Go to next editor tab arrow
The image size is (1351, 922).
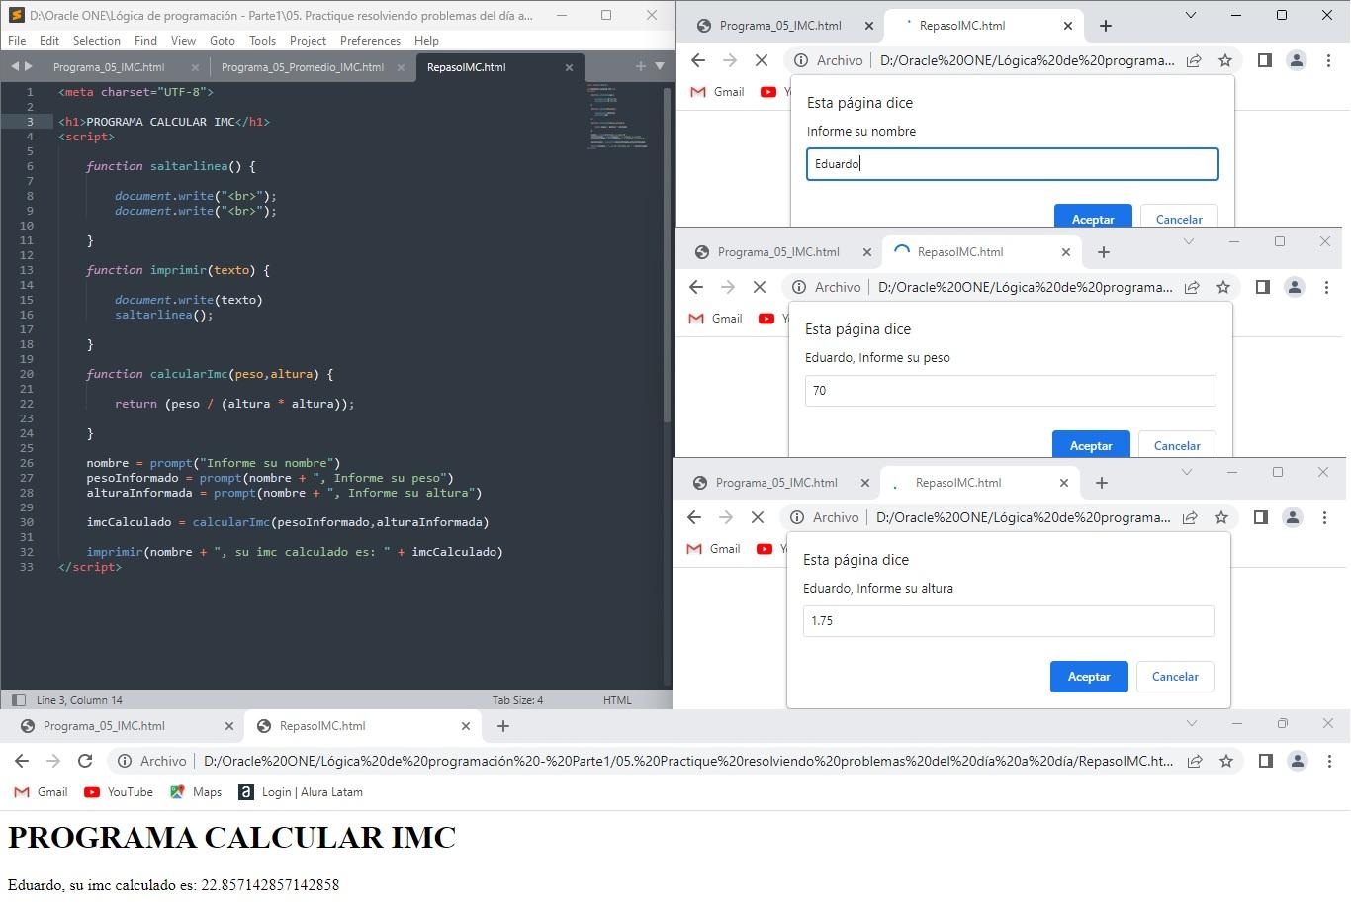click(x=28, y=66)
